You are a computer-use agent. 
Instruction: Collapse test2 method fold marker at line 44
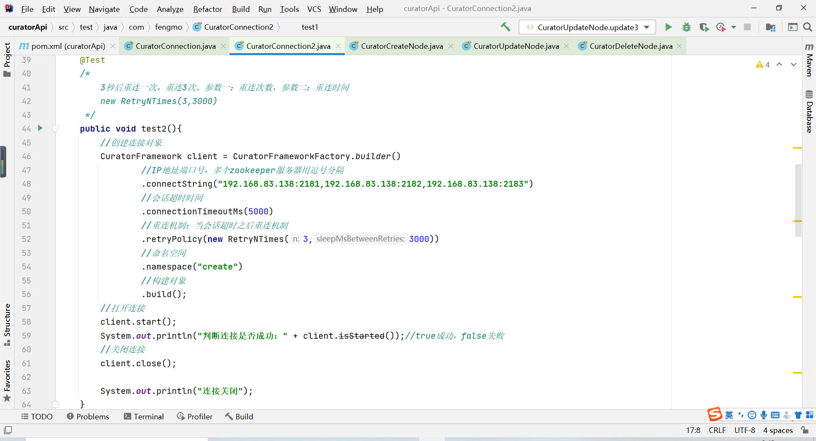55,129
